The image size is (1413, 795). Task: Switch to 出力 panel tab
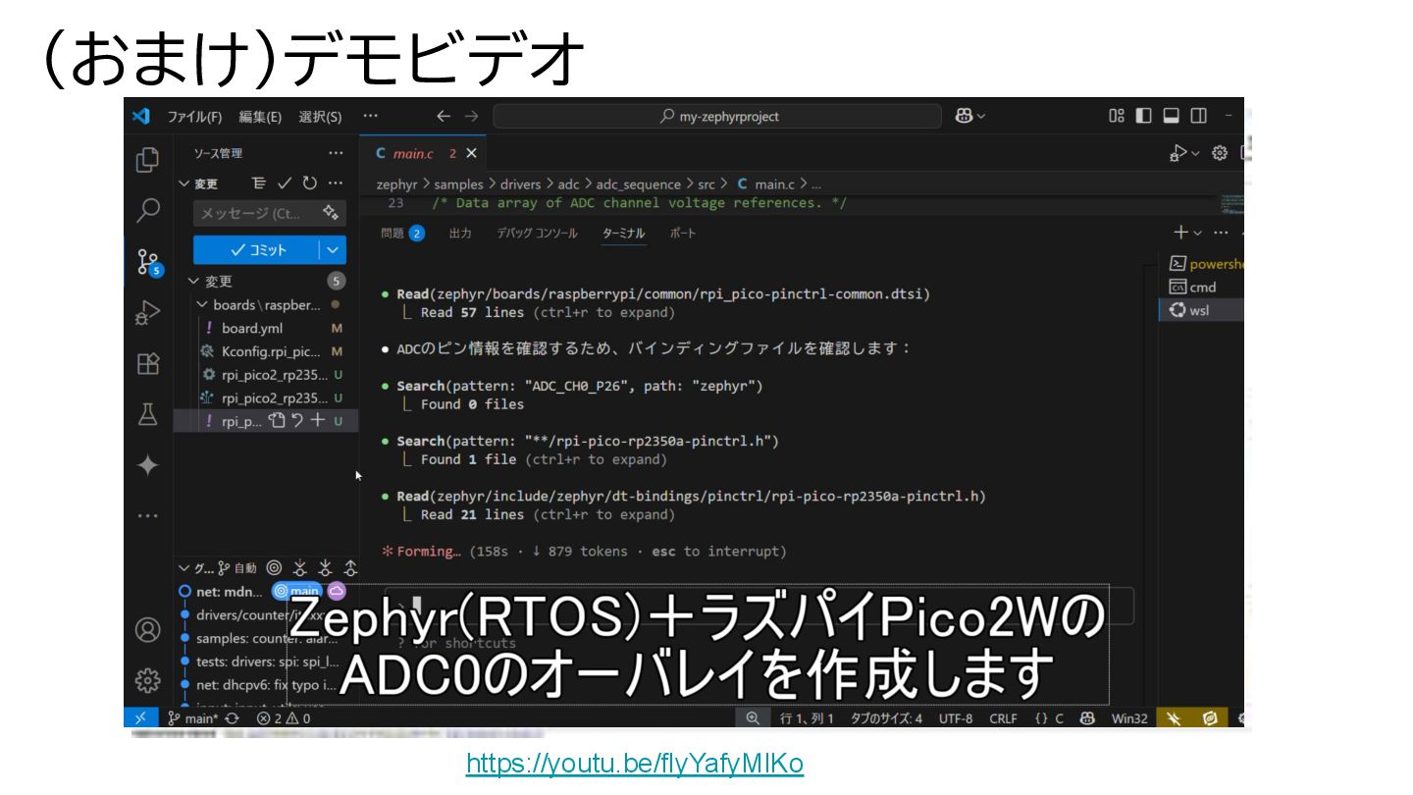(460, 234)
